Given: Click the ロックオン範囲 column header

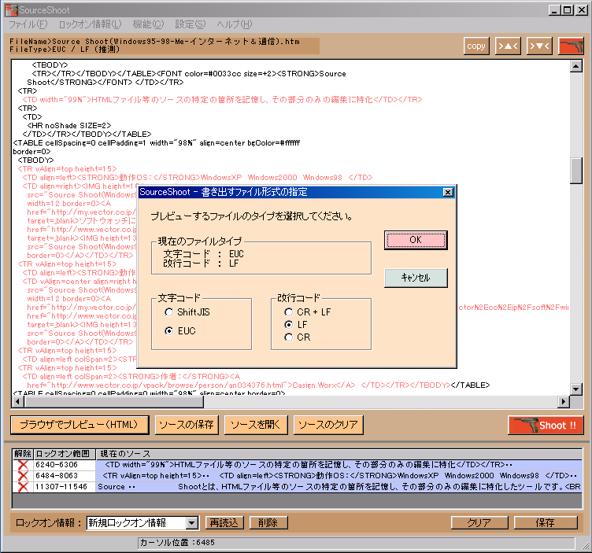Looking at the screenshot, I should (x=65, y=454).
